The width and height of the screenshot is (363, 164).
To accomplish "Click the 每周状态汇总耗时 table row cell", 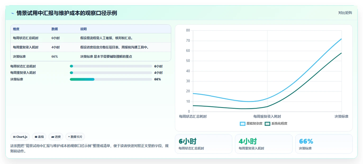I will 26,38.
